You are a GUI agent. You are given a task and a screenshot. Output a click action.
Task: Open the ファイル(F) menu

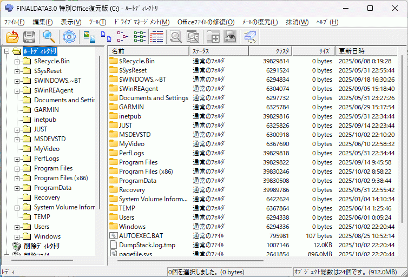pyautogui.click(x=14, y=22)
